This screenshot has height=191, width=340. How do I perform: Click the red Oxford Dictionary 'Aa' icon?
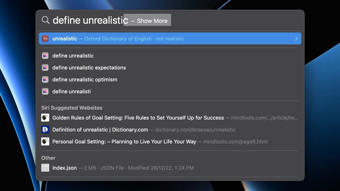click(x=45, y=39)
